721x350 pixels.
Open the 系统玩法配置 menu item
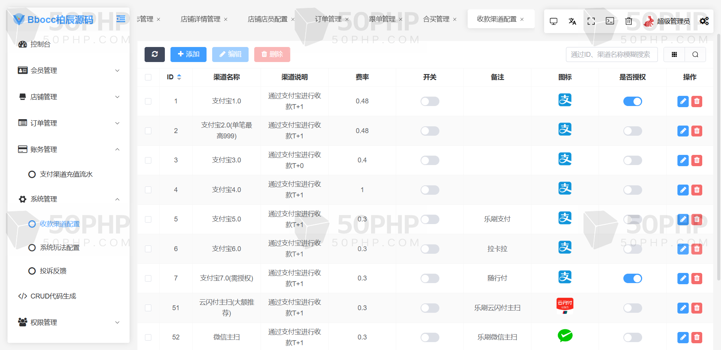pos(60,248)
